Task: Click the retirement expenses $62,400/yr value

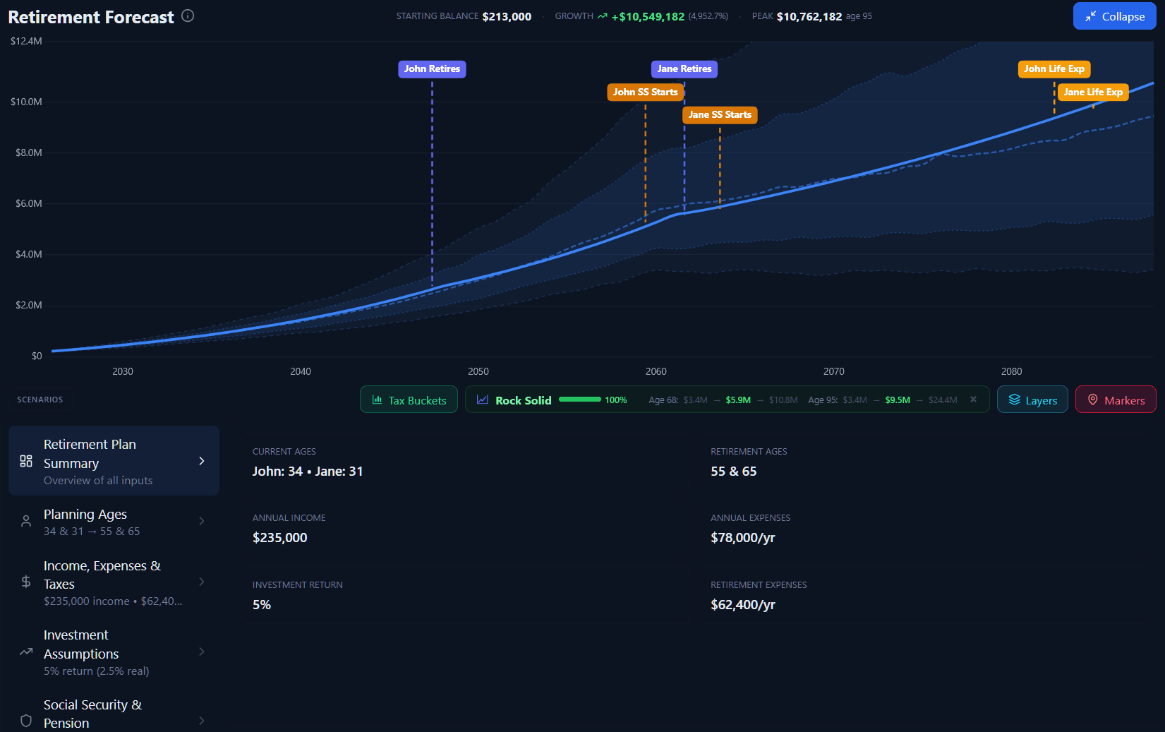Action: (x=743, y=605)
